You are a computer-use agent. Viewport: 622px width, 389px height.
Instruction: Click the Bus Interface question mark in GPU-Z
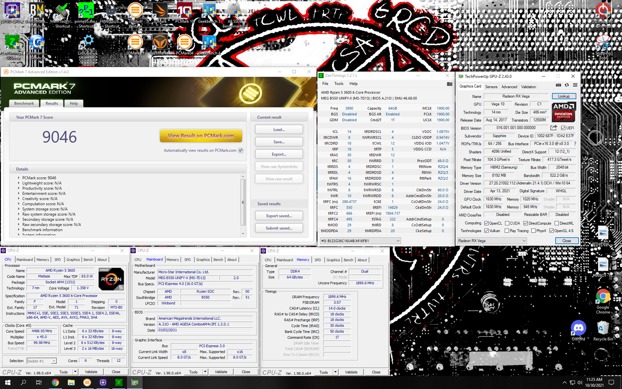(575, 144)
